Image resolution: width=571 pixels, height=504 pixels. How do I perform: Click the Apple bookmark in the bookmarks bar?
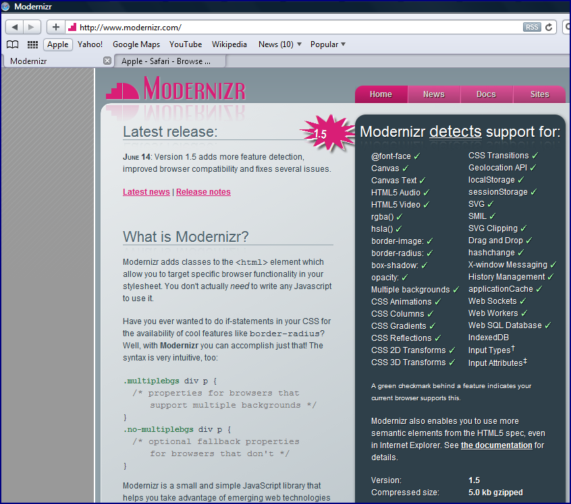pyautogui.click(x=57, y=44)
